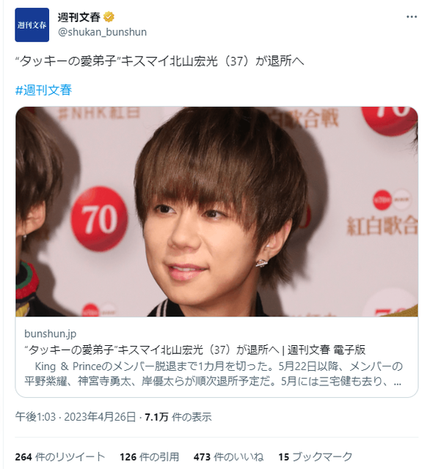This screenshot has height=469, width=430.
Task: Open the 2023年4月26日 date link
Action: [x=100, y=417]
